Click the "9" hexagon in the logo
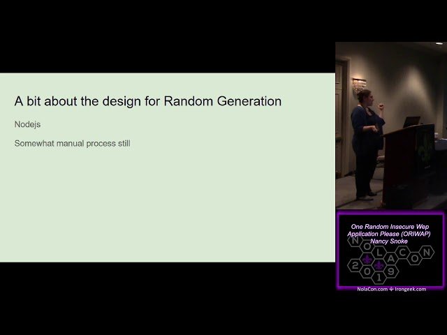Image resolution: width=447 pixels, height=335 pixels. click(x=392, y=271)
